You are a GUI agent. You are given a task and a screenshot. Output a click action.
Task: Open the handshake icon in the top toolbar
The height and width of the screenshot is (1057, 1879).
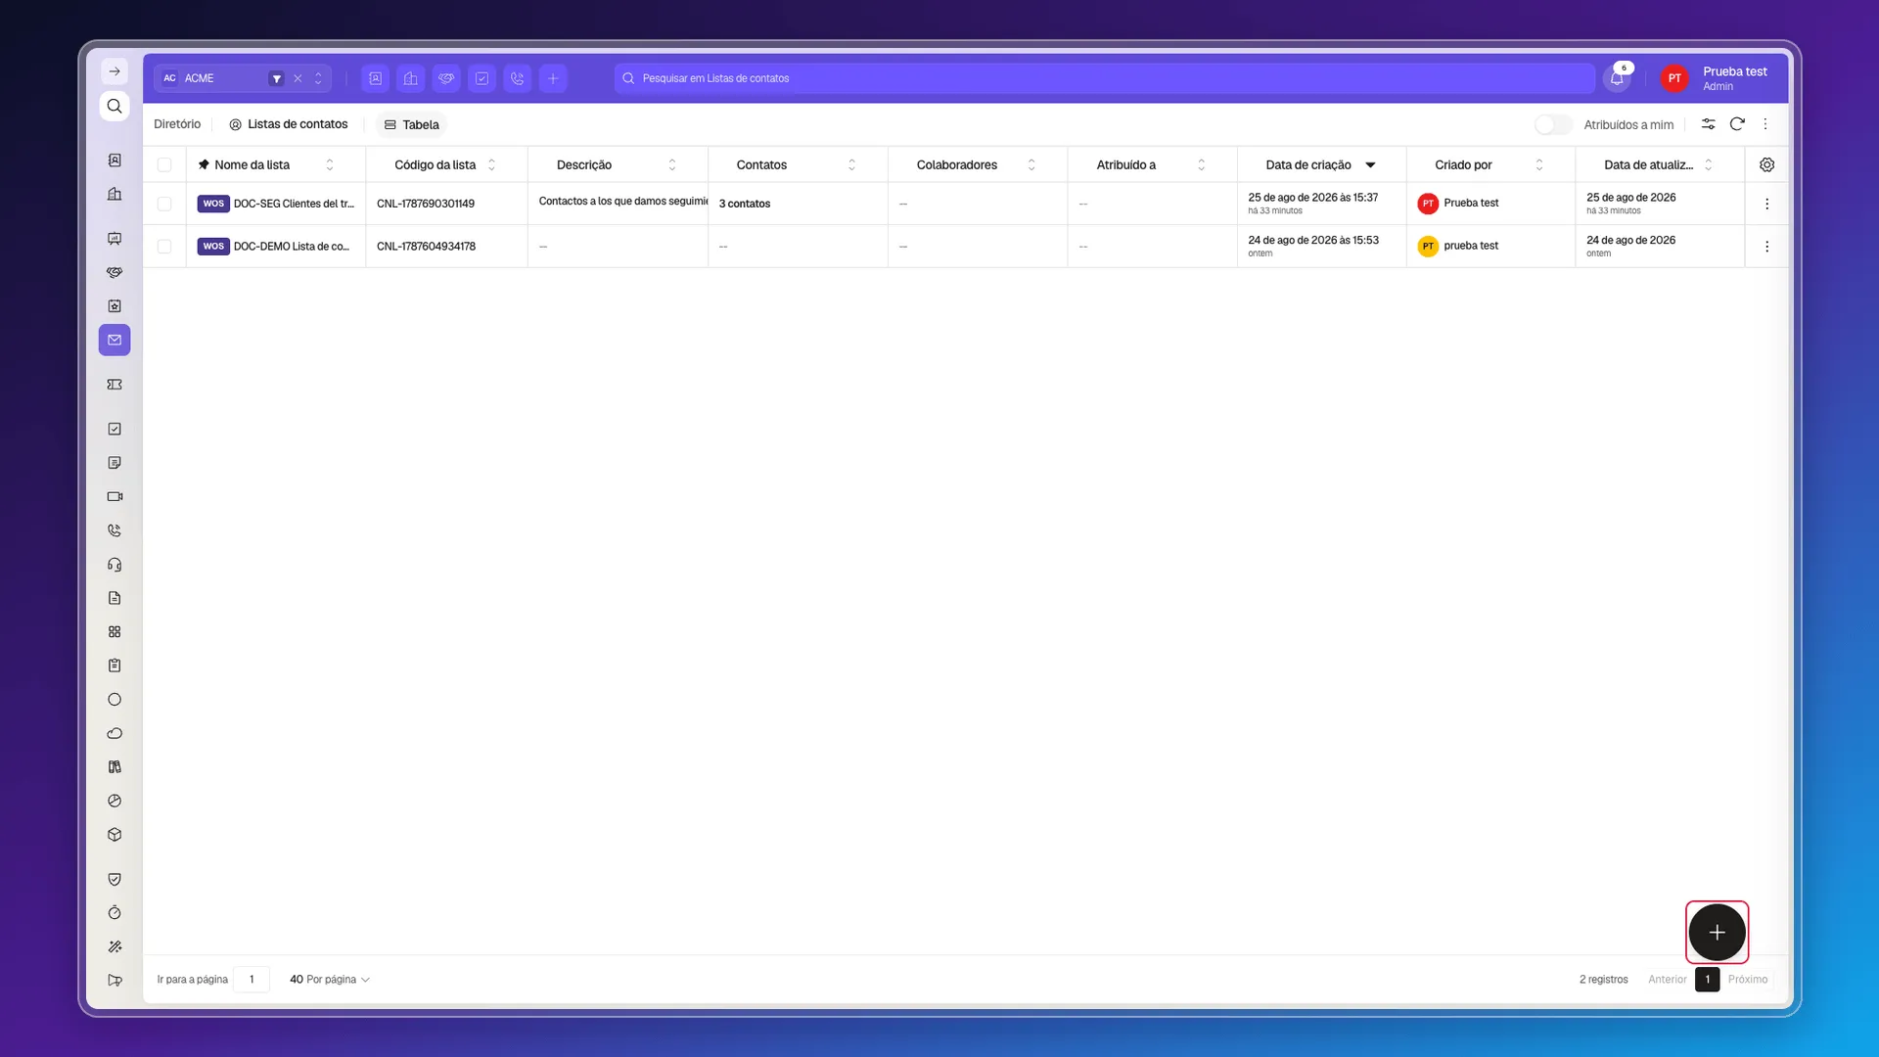click(446, 78)
